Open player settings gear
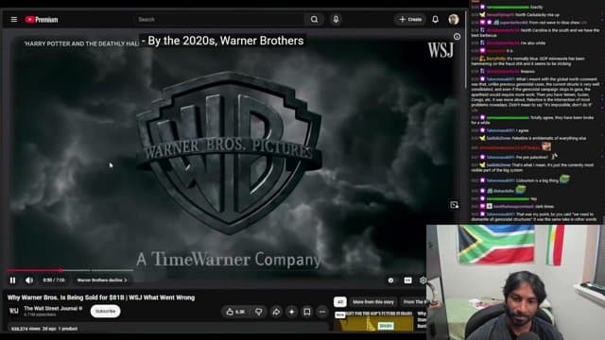605x340 pixels. pyautogui.click(x=423, y=280)
